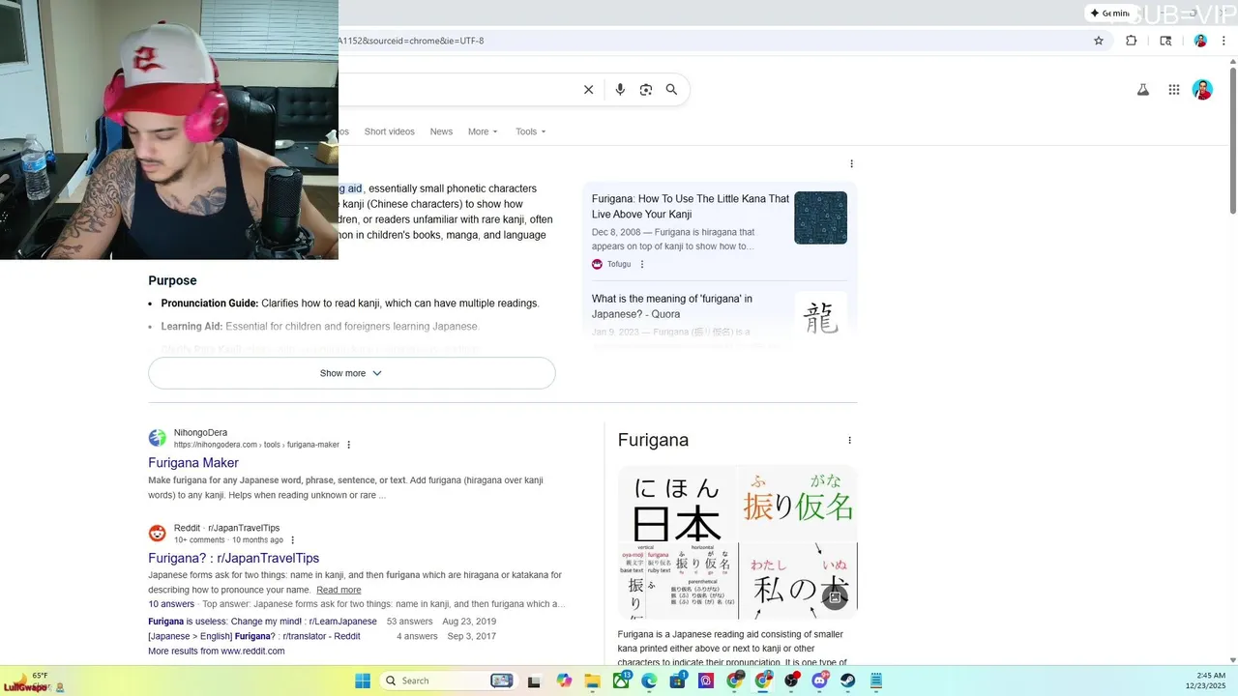Click the Windows taskbar Search box
Image resolution: width=1238 pixels, height=696 pixels.
(447, 681)
